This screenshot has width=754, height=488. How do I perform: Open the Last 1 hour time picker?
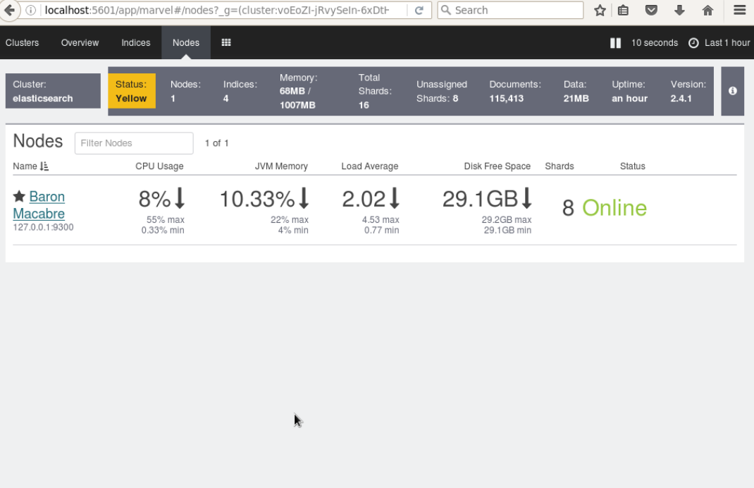click(727, 43)
